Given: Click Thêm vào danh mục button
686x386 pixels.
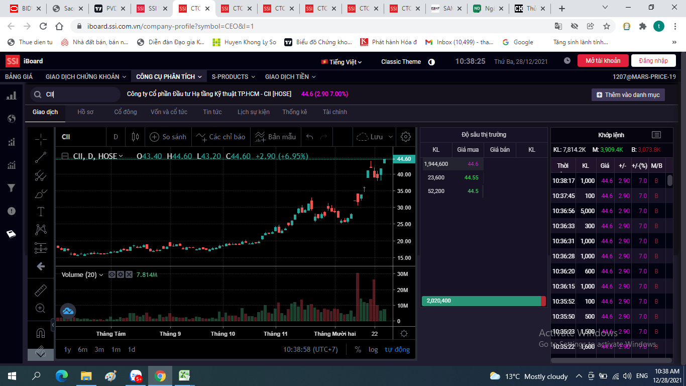Looking at the screenshot, I should tap(628, 95).
